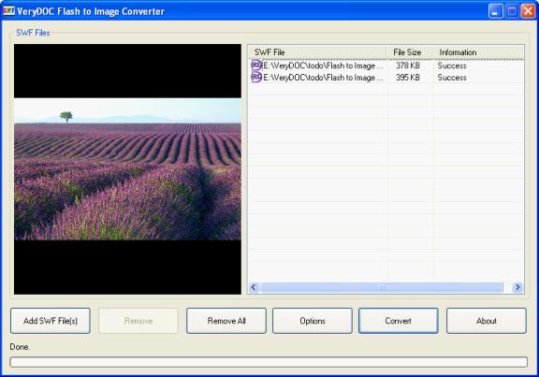This screenshot has height=377, width=539.
Task: Click the SWF File column header
Action: point(316,52)
